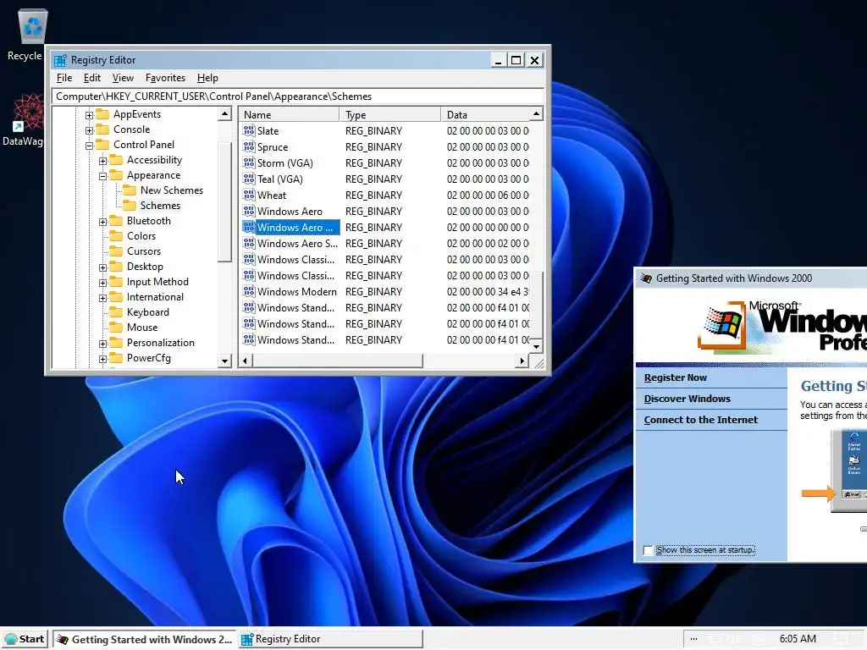
Task: Click the Console folder icon
Action: (102, 129)
